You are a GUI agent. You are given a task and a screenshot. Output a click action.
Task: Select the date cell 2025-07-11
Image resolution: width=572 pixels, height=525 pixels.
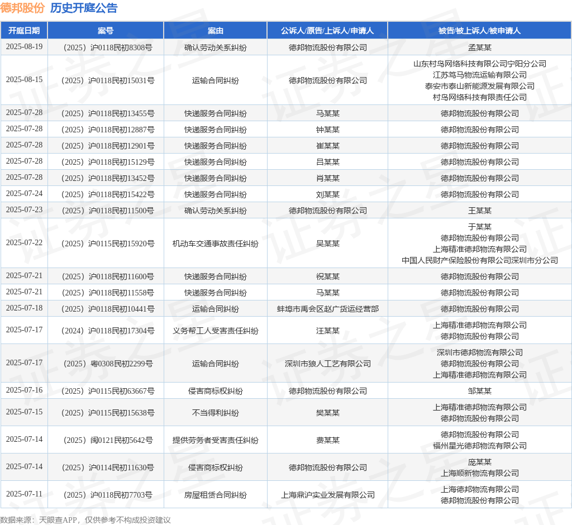tap(24, 494)
